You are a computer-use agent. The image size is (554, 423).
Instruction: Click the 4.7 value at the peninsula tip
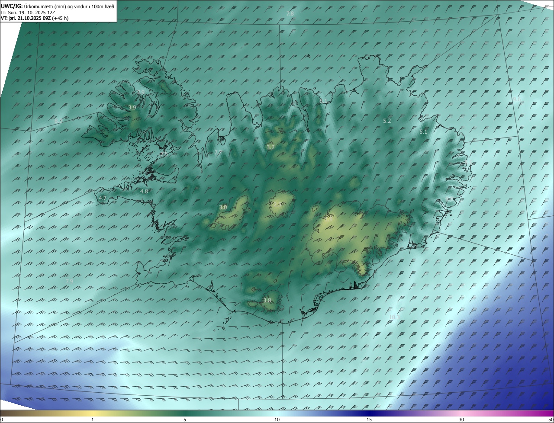(103, 198)
